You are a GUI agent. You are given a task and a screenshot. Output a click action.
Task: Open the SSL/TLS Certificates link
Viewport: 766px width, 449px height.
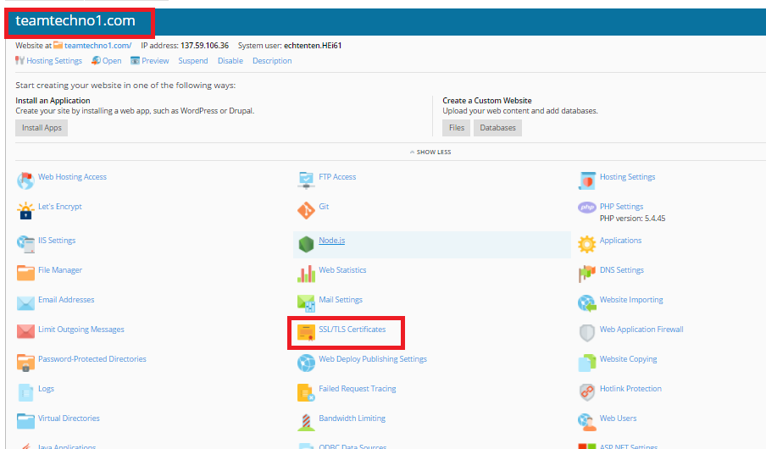pos(352,330)
